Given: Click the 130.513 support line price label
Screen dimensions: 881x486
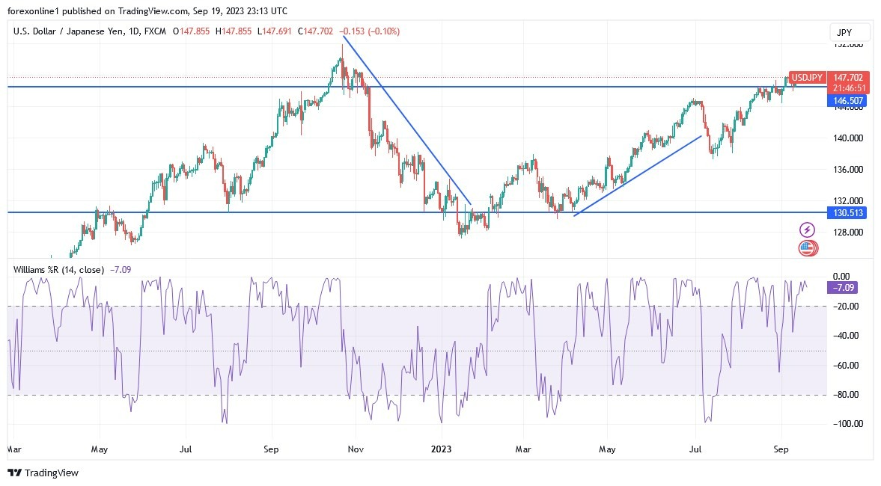Looking at the screenshot, I should [x=848, y=213].
